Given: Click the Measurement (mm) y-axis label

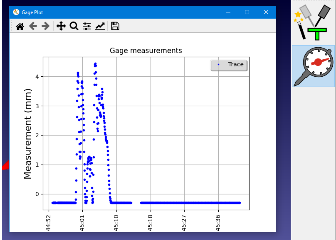Looking at the screenshot, I should pos(28,133).
